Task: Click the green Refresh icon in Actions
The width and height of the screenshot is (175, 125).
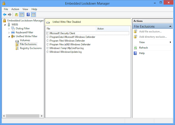Action: 135,48
